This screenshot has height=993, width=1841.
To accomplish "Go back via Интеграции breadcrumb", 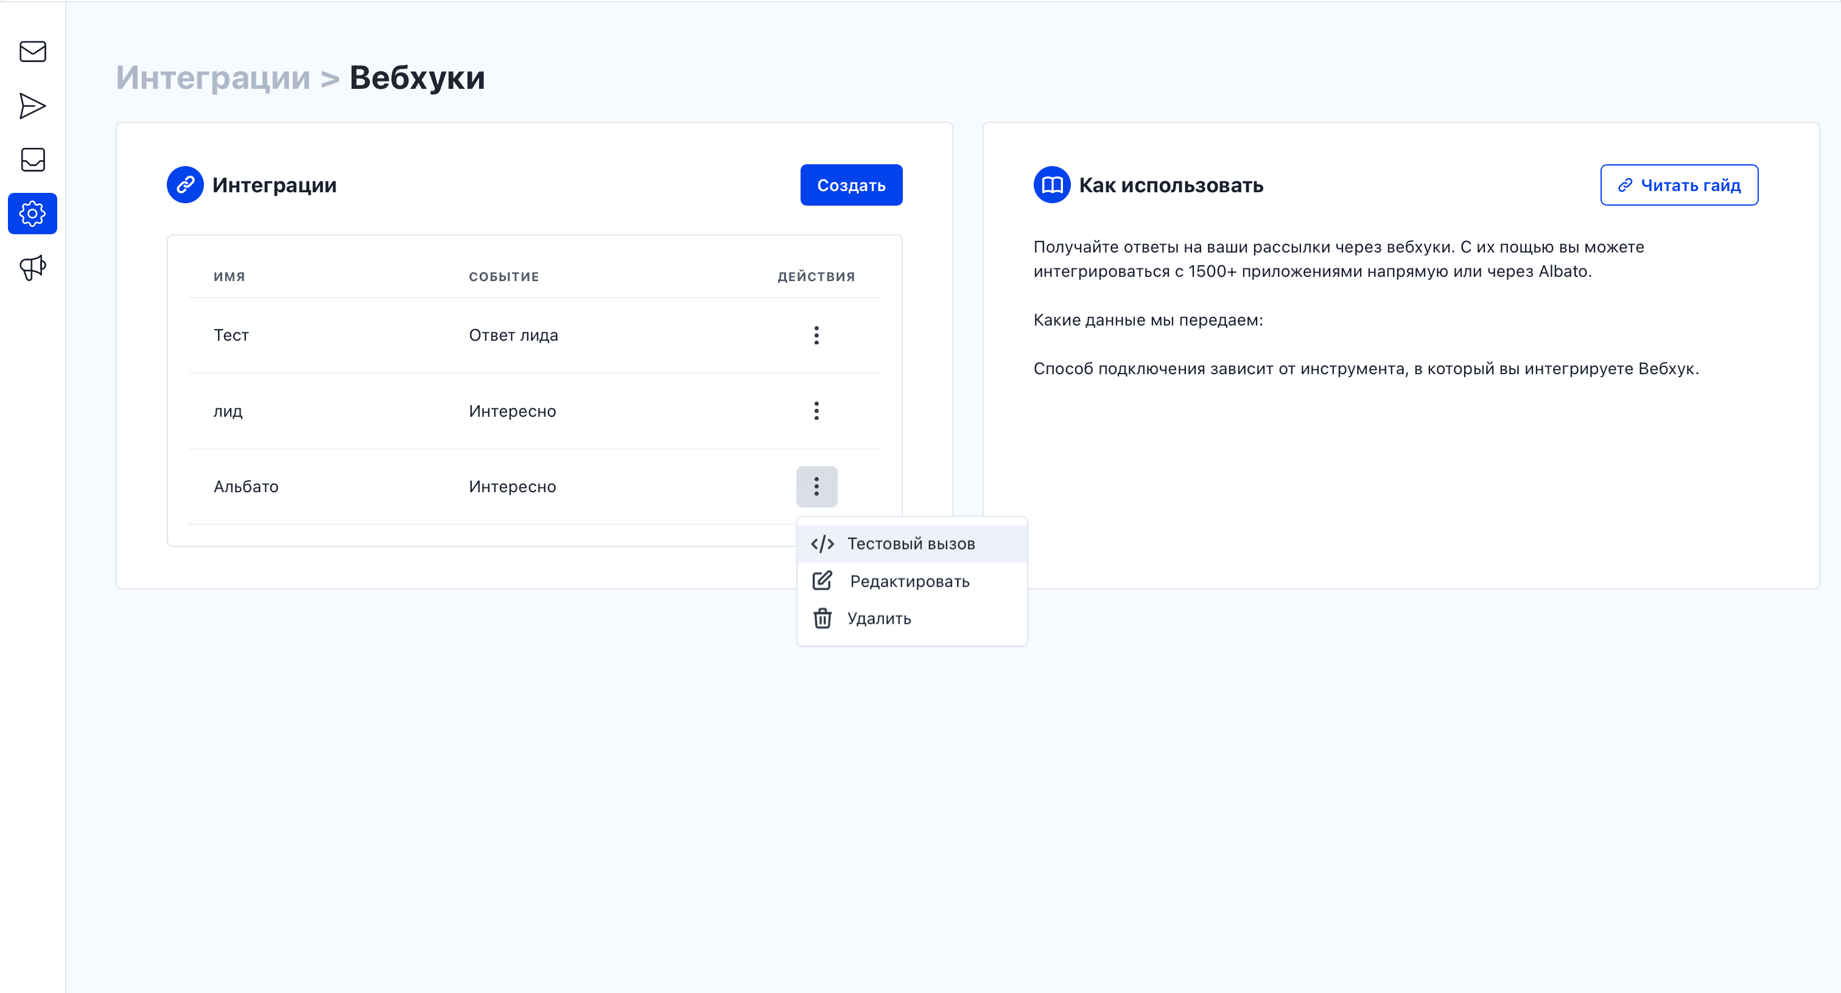I will pos(213,77).
